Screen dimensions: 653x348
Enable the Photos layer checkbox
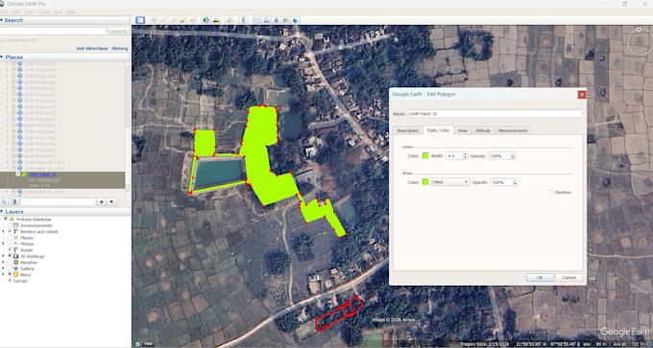pyautogui.click(x=10, y=244)
